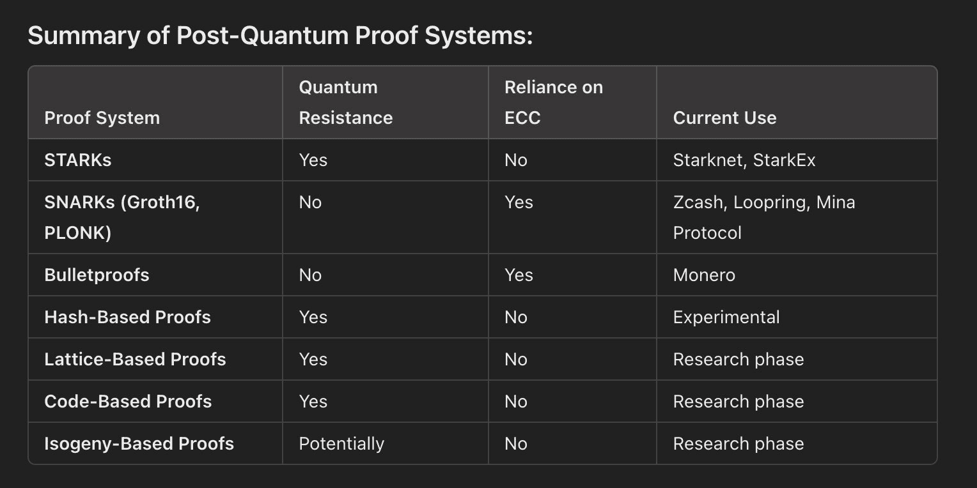Select the 'Proof System' column header
Image resolution: width=977 pixels, height=488 pixels.
pos(102,118)
